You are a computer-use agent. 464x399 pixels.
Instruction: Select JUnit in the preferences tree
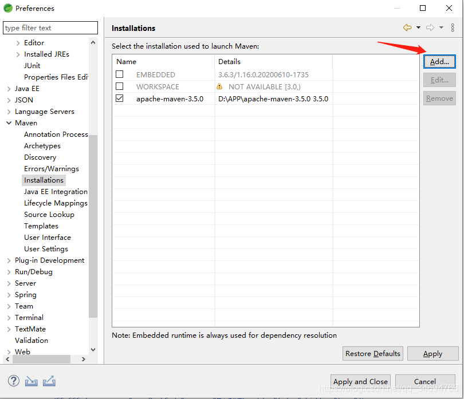click(32, 66)
